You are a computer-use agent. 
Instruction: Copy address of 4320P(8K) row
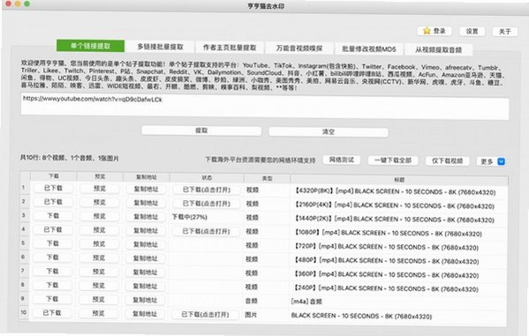coord(146,189)
